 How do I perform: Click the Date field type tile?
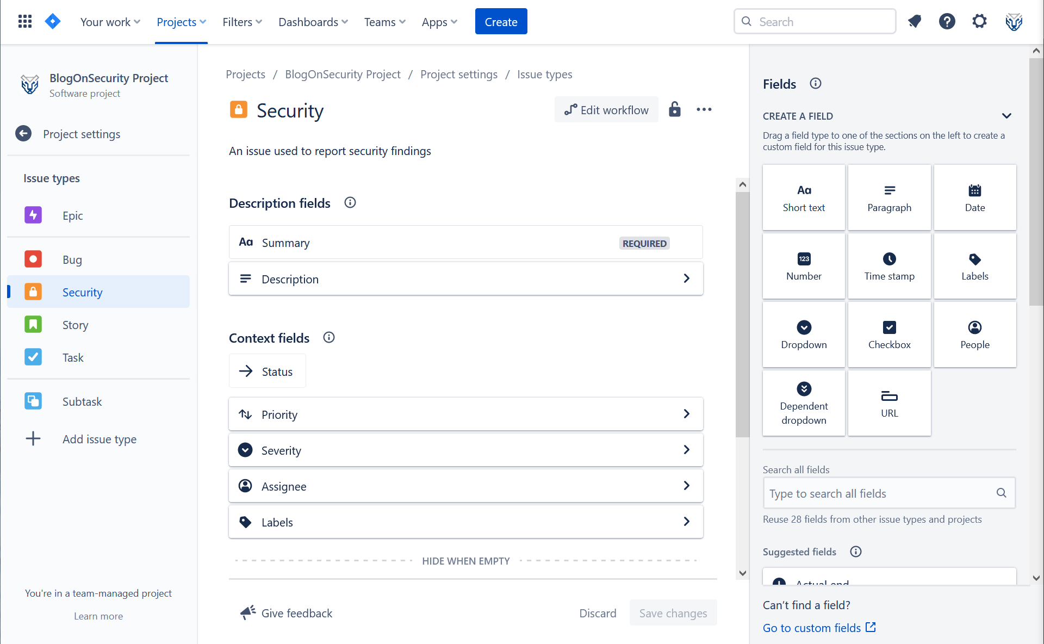974,197
